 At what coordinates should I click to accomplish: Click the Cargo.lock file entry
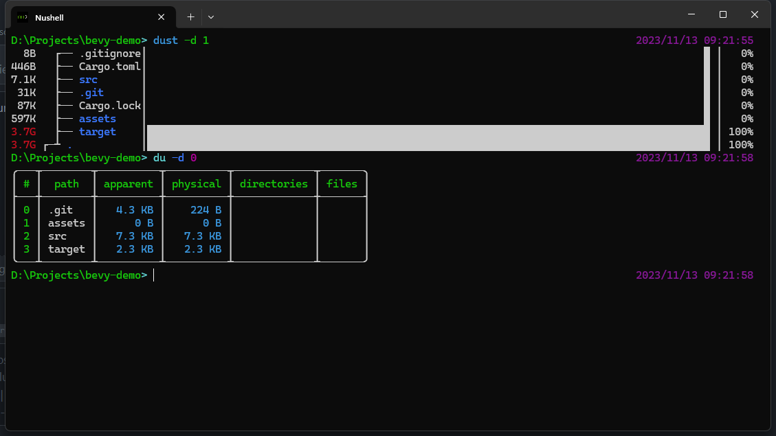click(x=109, y=105)
